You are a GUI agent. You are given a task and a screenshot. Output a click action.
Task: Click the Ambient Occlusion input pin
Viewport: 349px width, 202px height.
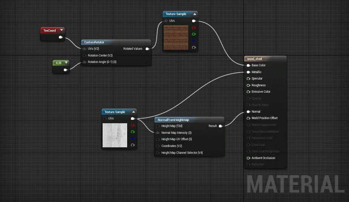click(x=248, y=158)
